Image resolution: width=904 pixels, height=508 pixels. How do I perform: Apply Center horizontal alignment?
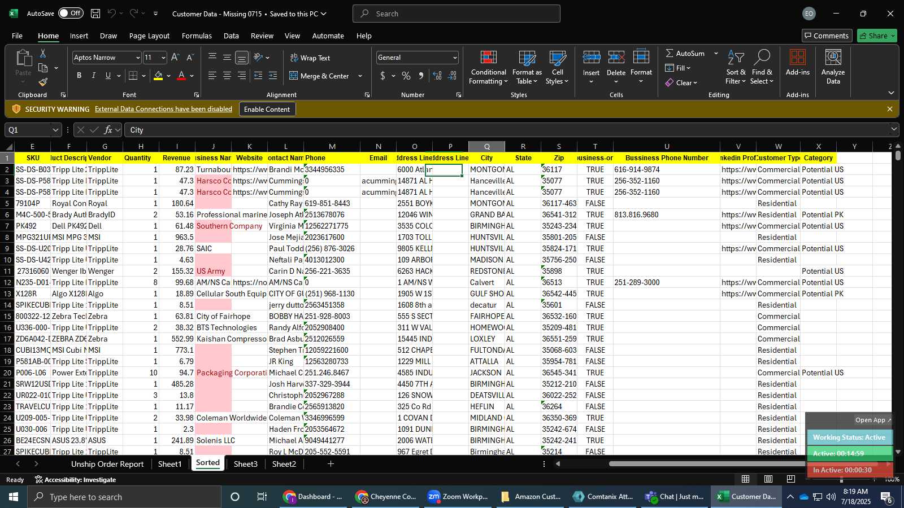[x=227, y=76]
